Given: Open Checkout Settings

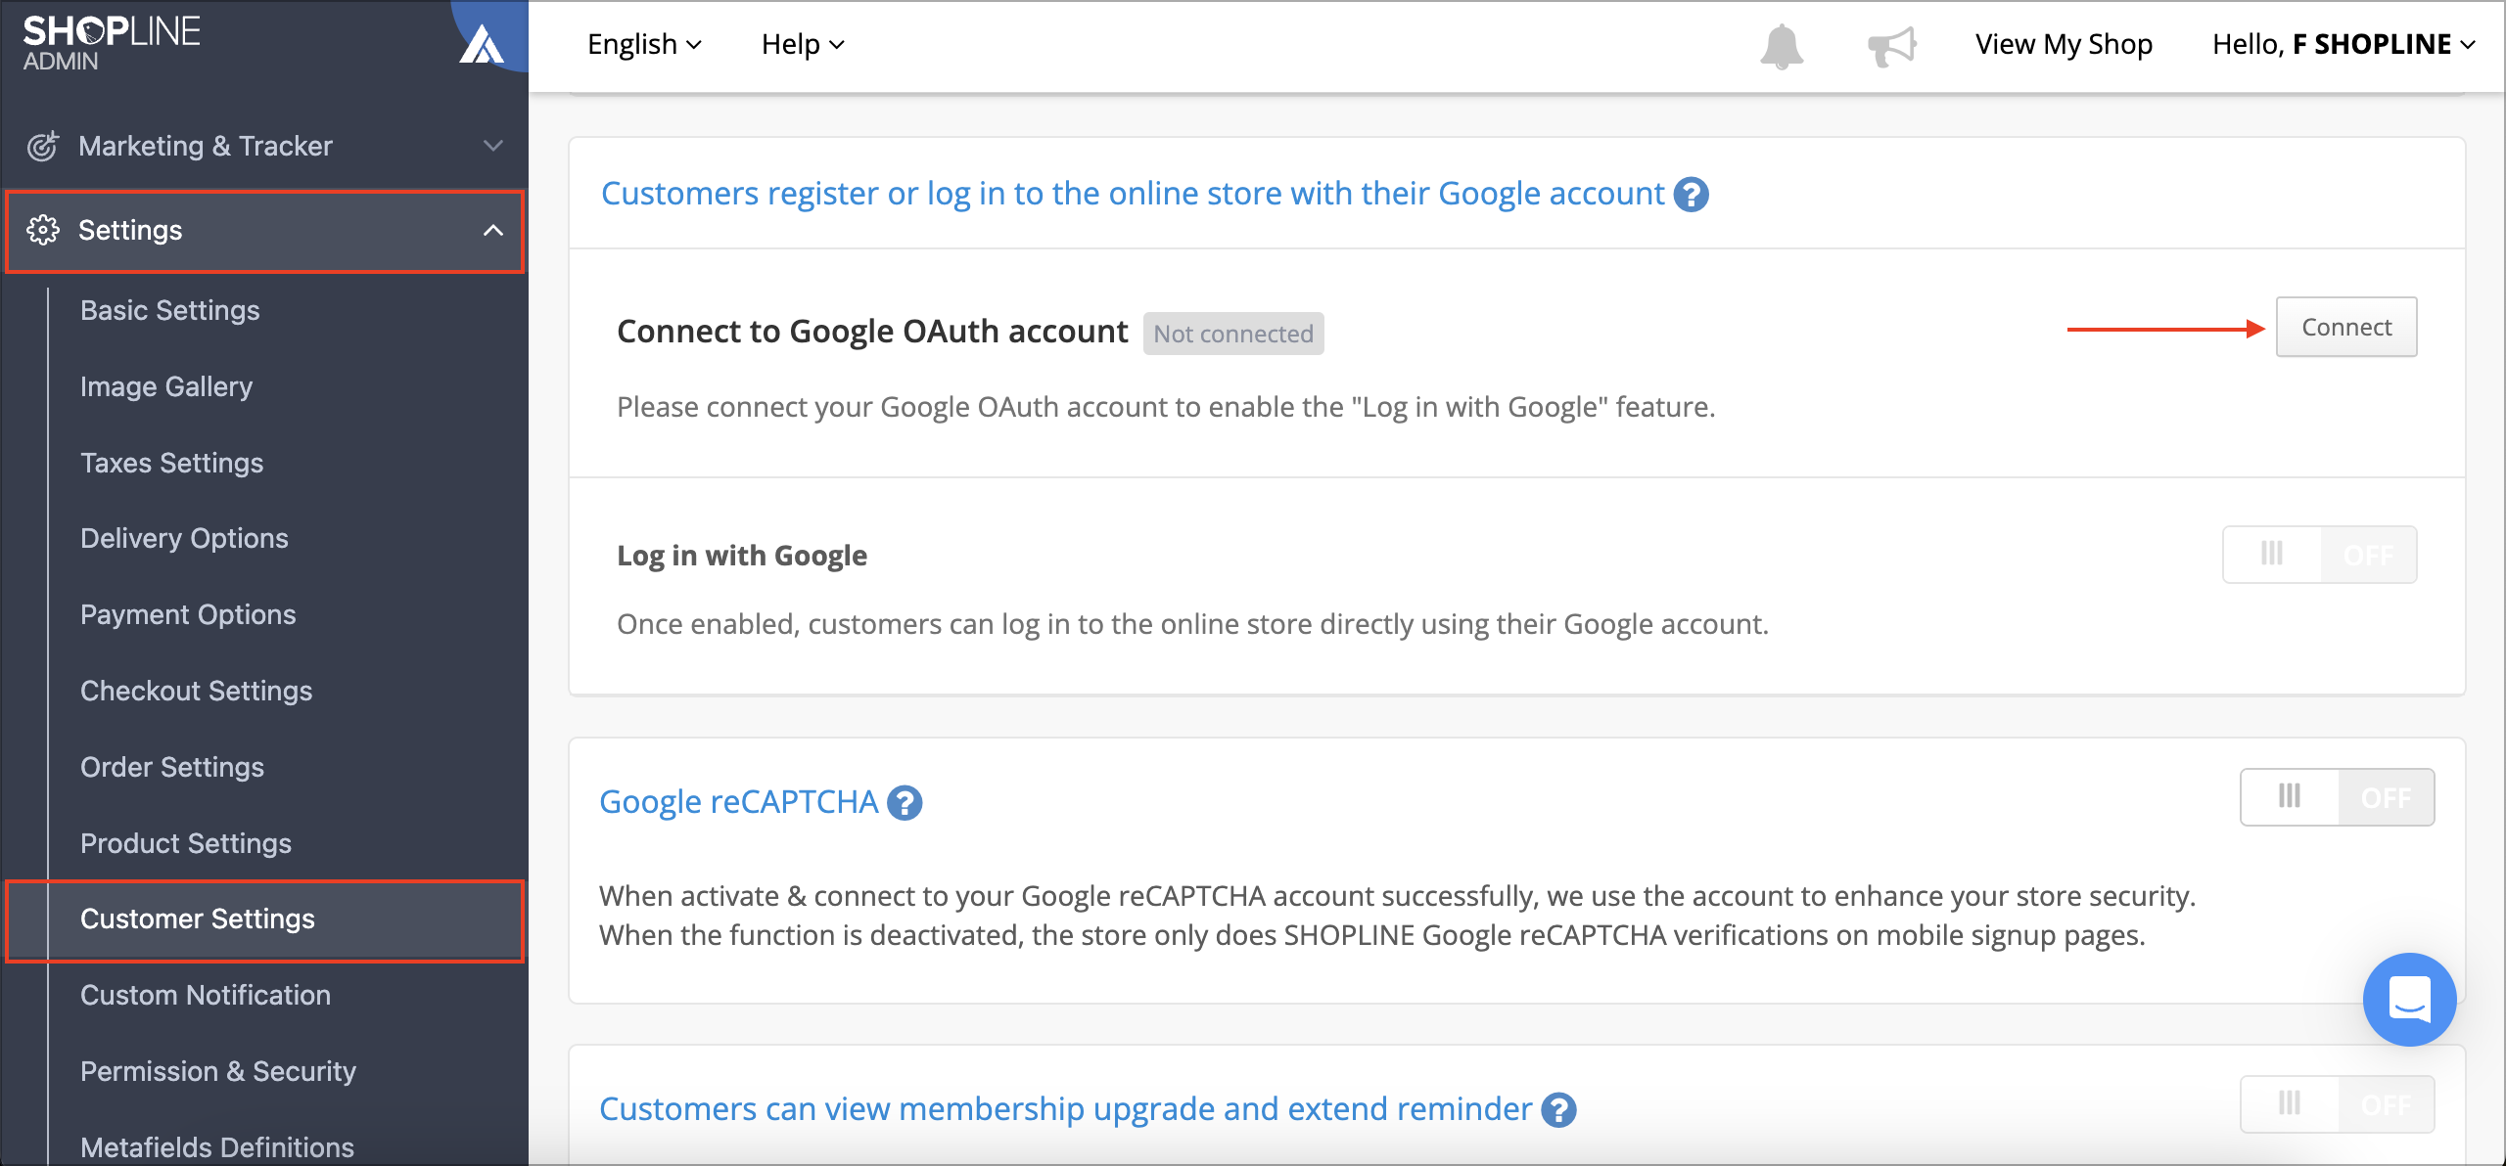Looking at the screenshot, I should click(x=197, y=691).
